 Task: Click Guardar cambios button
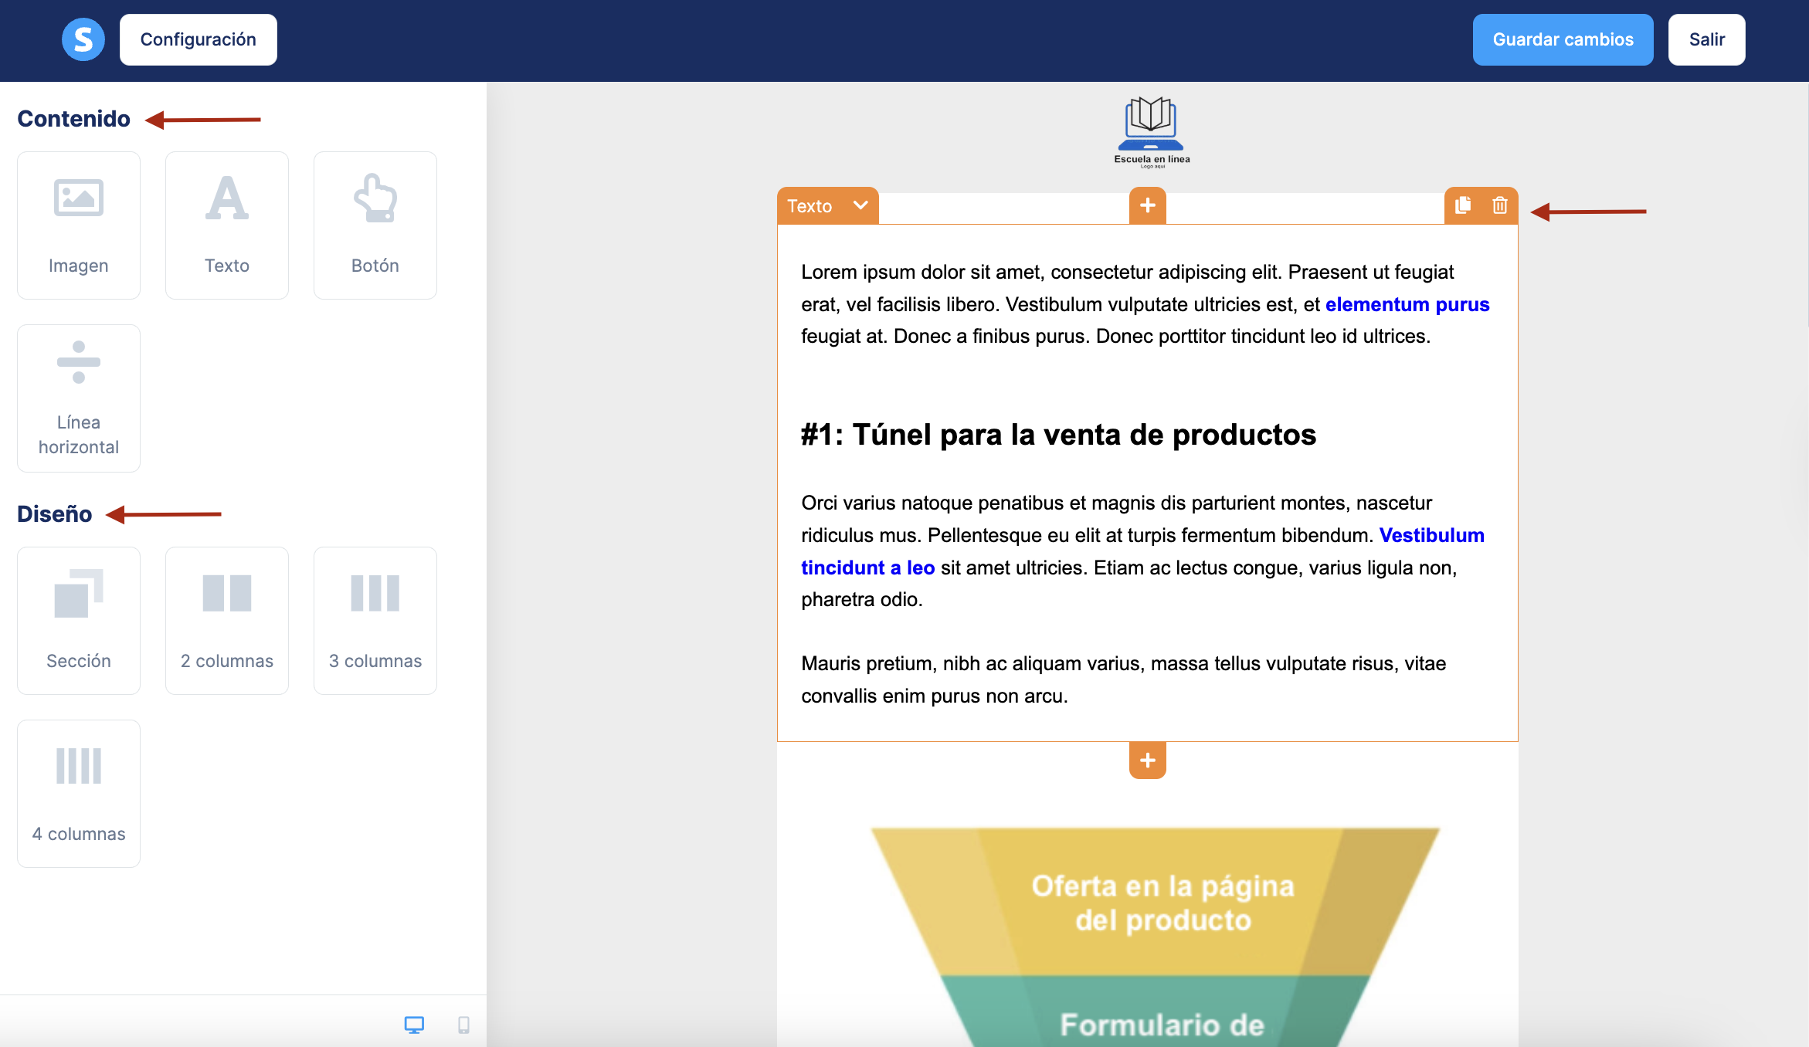(x=1563, y=39)
